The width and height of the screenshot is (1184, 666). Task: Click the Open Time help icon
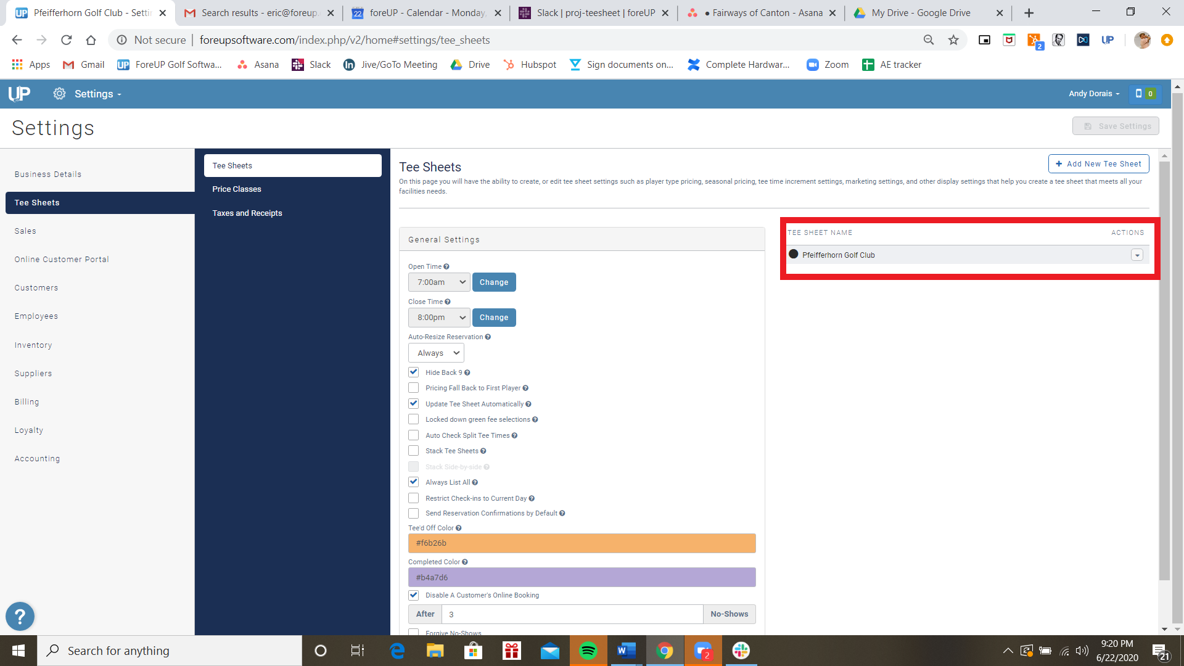tap(446, 267)
